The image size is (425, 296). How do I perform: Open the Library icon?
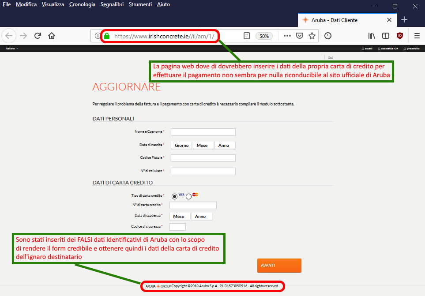coord(372,36)
